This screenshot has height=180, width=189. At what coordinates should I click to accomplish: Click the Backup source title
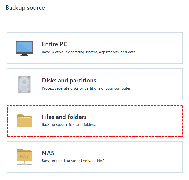click(x=25, y=8)
